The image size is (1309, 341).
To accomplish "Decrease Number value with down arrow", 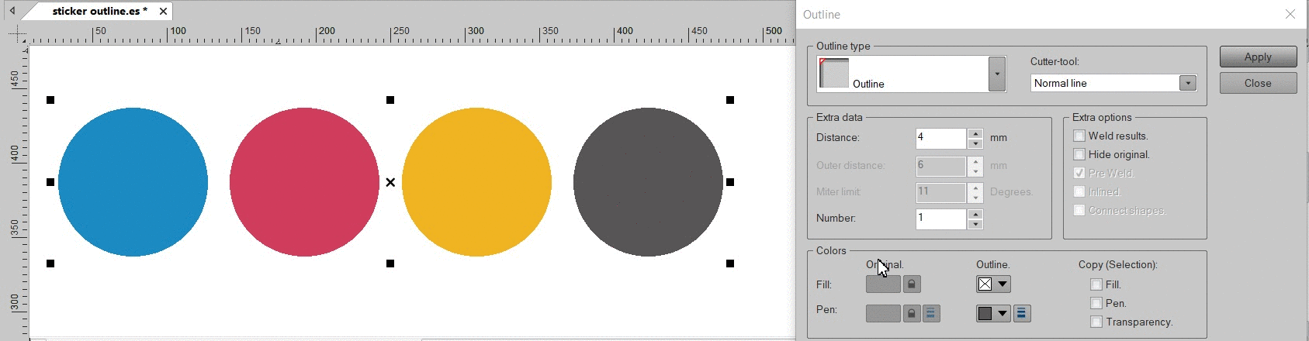I will click(x=975, y=224).
